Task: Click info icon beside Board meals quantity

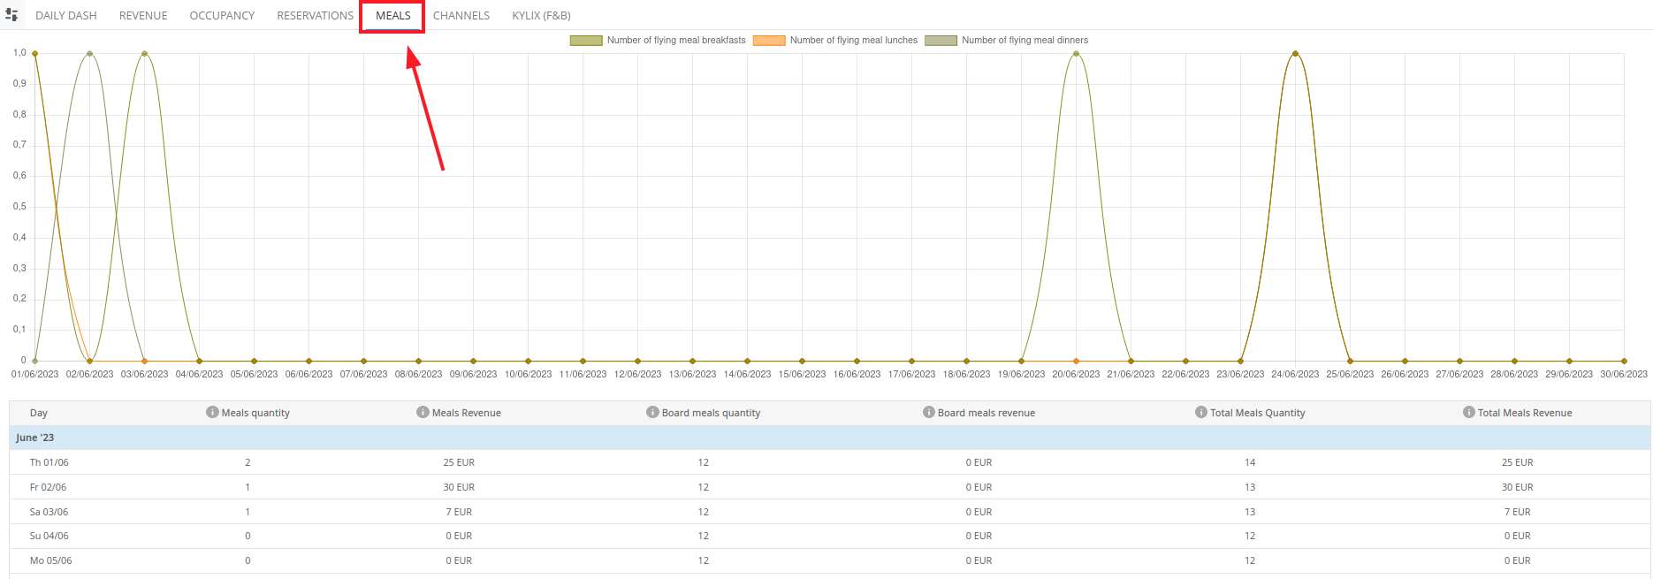Action: click(652, 412)
